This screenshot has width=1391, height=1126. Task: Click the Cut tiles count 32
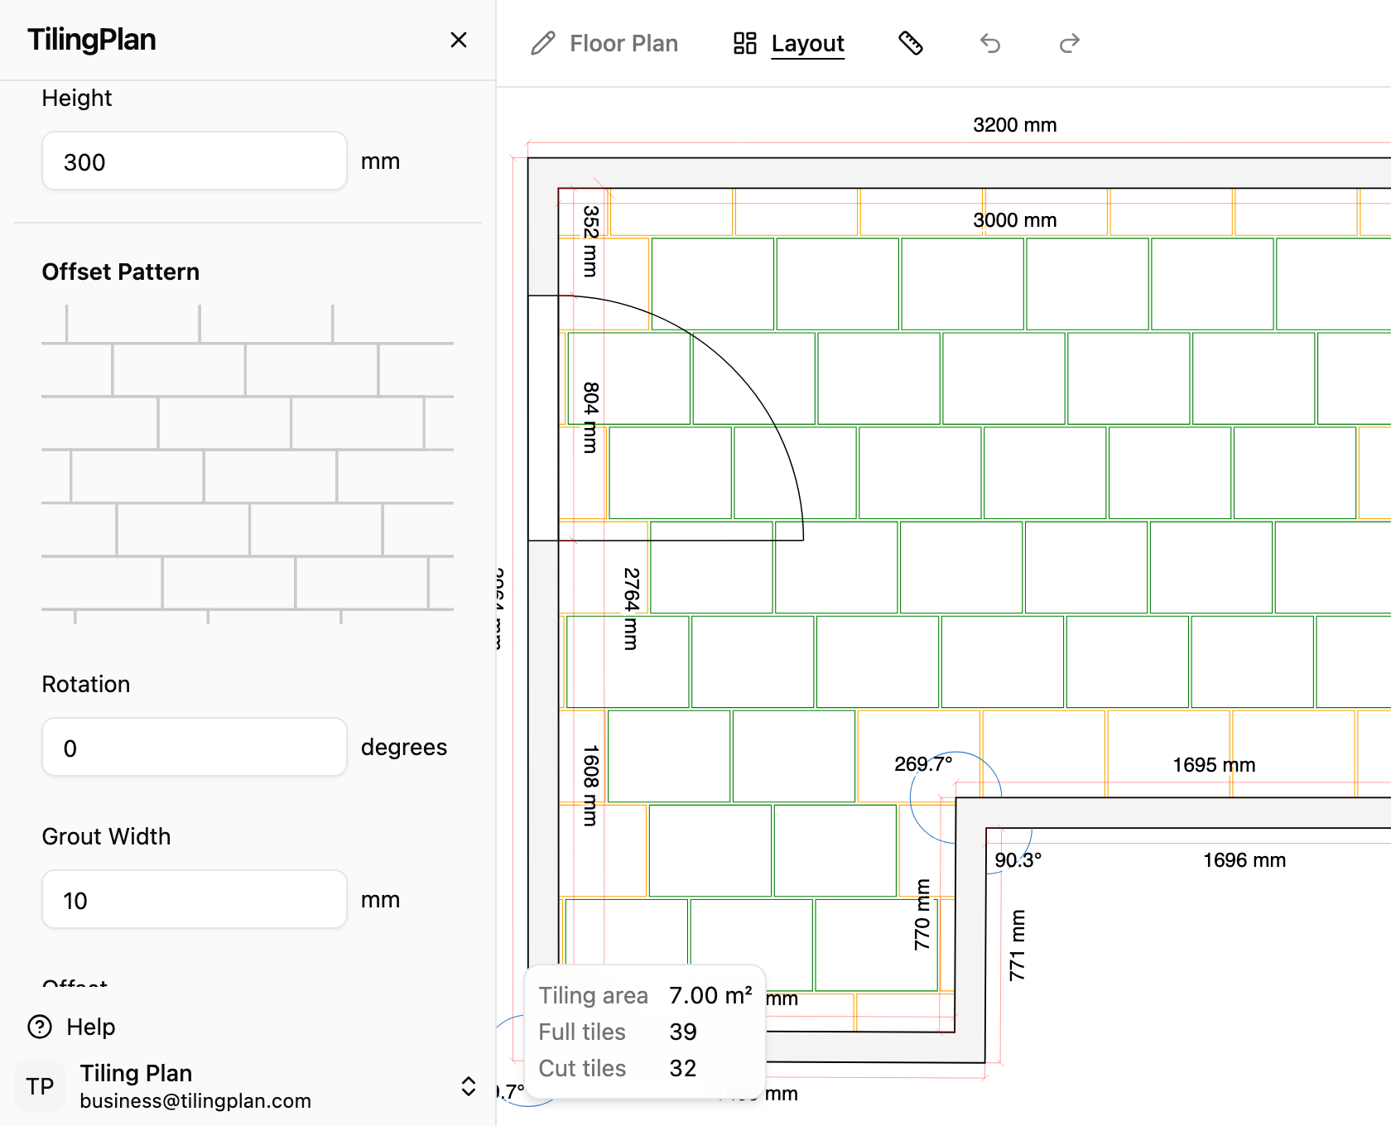tap(683, 1068)
